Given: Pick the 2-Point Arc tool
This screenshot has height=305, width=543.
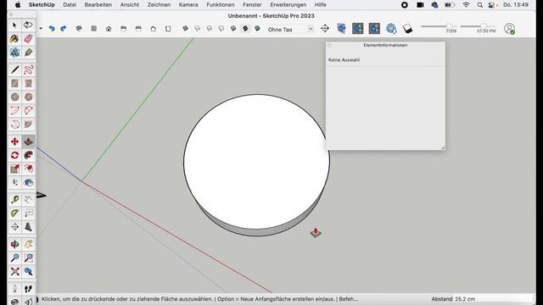Looking at the screenshot, I should [28, 111].
